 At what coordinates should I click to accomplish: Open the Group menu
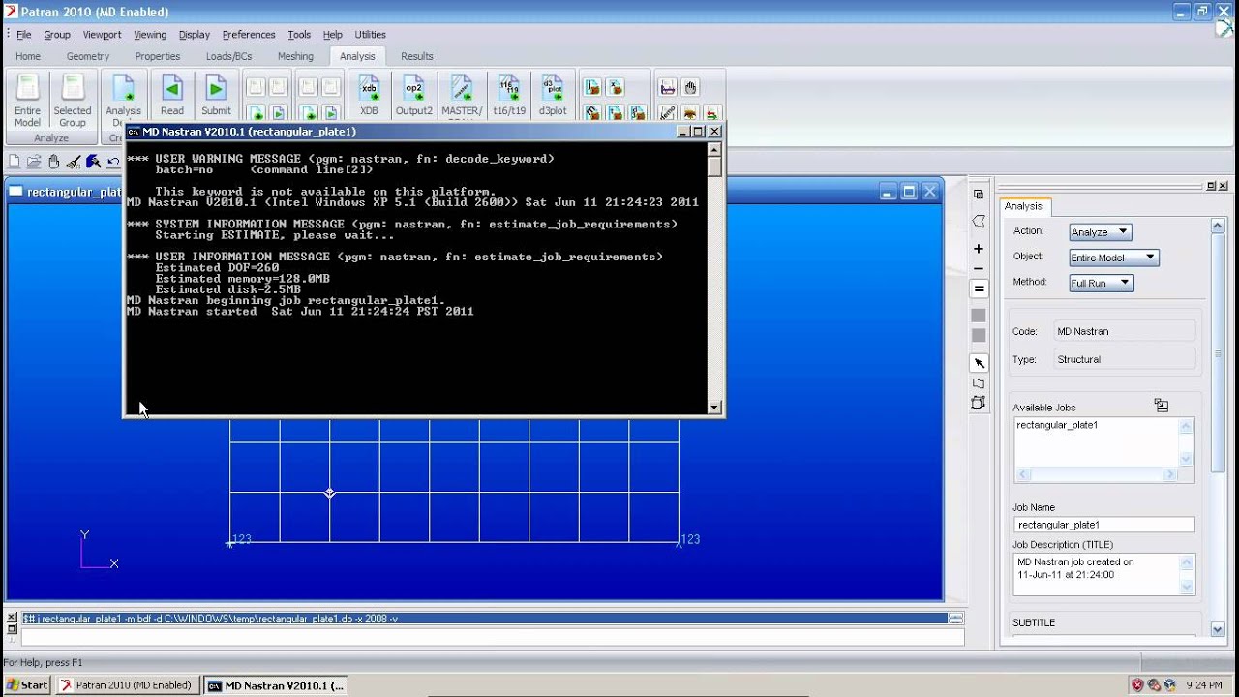57,35
